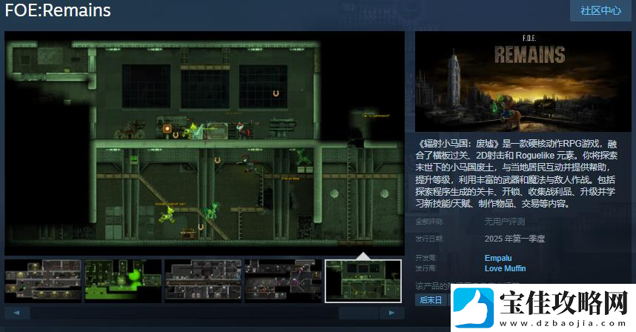
Task: Open the publisher link Love Muffin
Action: (505, 268)
